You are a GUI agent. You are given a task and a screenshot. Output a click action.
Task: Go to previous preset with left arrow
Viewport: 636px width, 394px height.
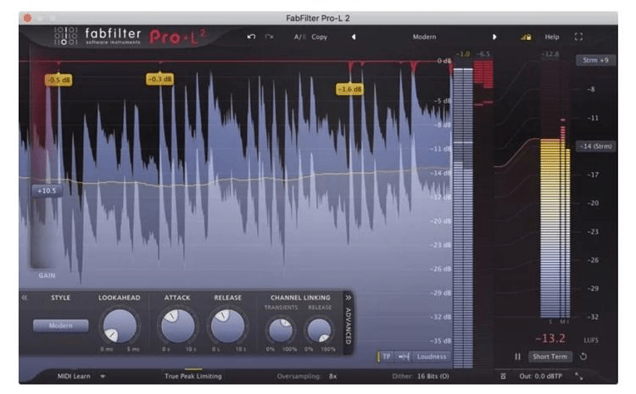(354, 37)
